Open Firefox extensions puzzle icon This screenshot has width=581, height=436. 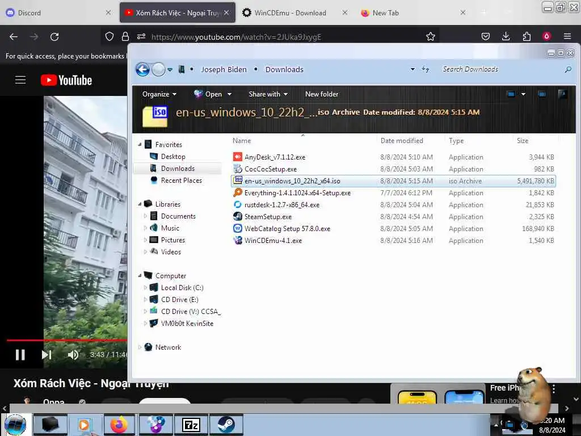point(527,36)
